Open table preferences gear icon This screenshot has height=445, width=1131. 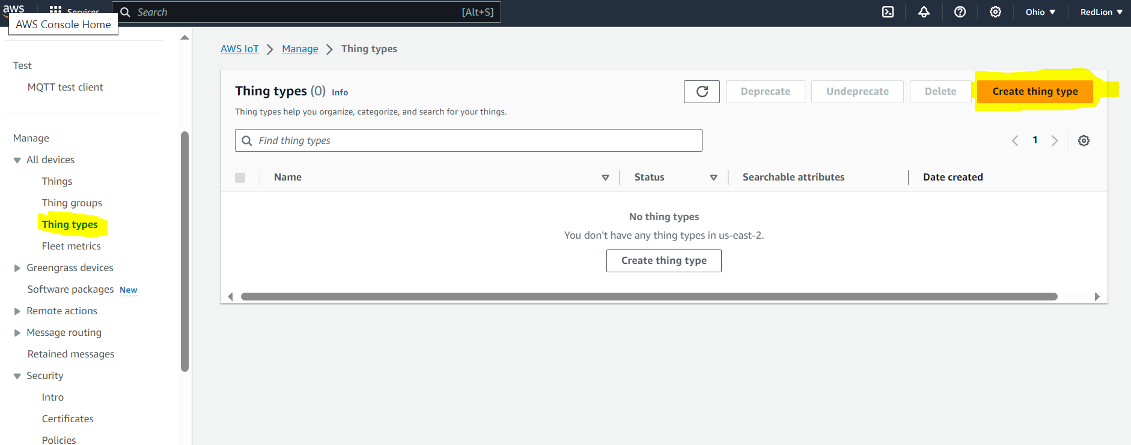(x=1084, y=140)
